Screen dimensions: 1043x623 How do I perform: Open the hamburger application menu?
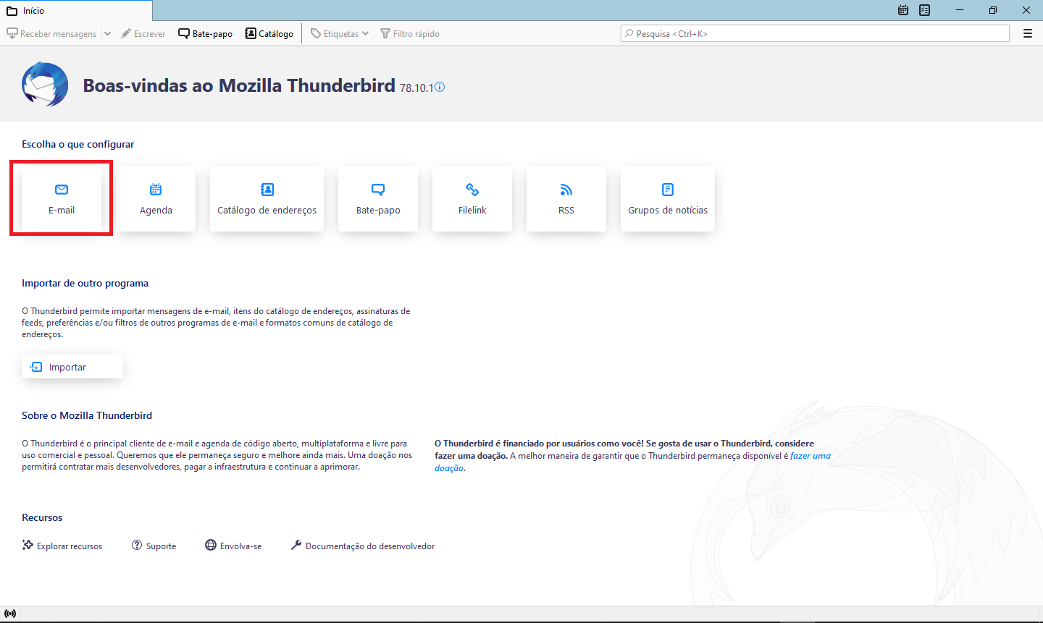click(x=1027, y=34)
